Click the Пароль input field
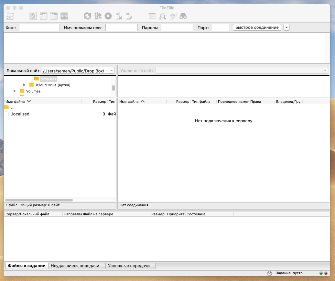Image resolution: width=335 pixels, height=281 pixels. (x=177, y=27)
